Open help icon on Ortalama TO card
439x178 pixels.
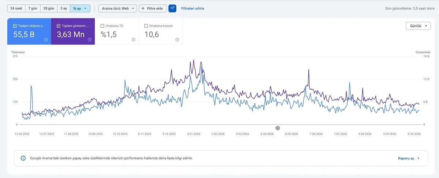[x=133, y=39]
